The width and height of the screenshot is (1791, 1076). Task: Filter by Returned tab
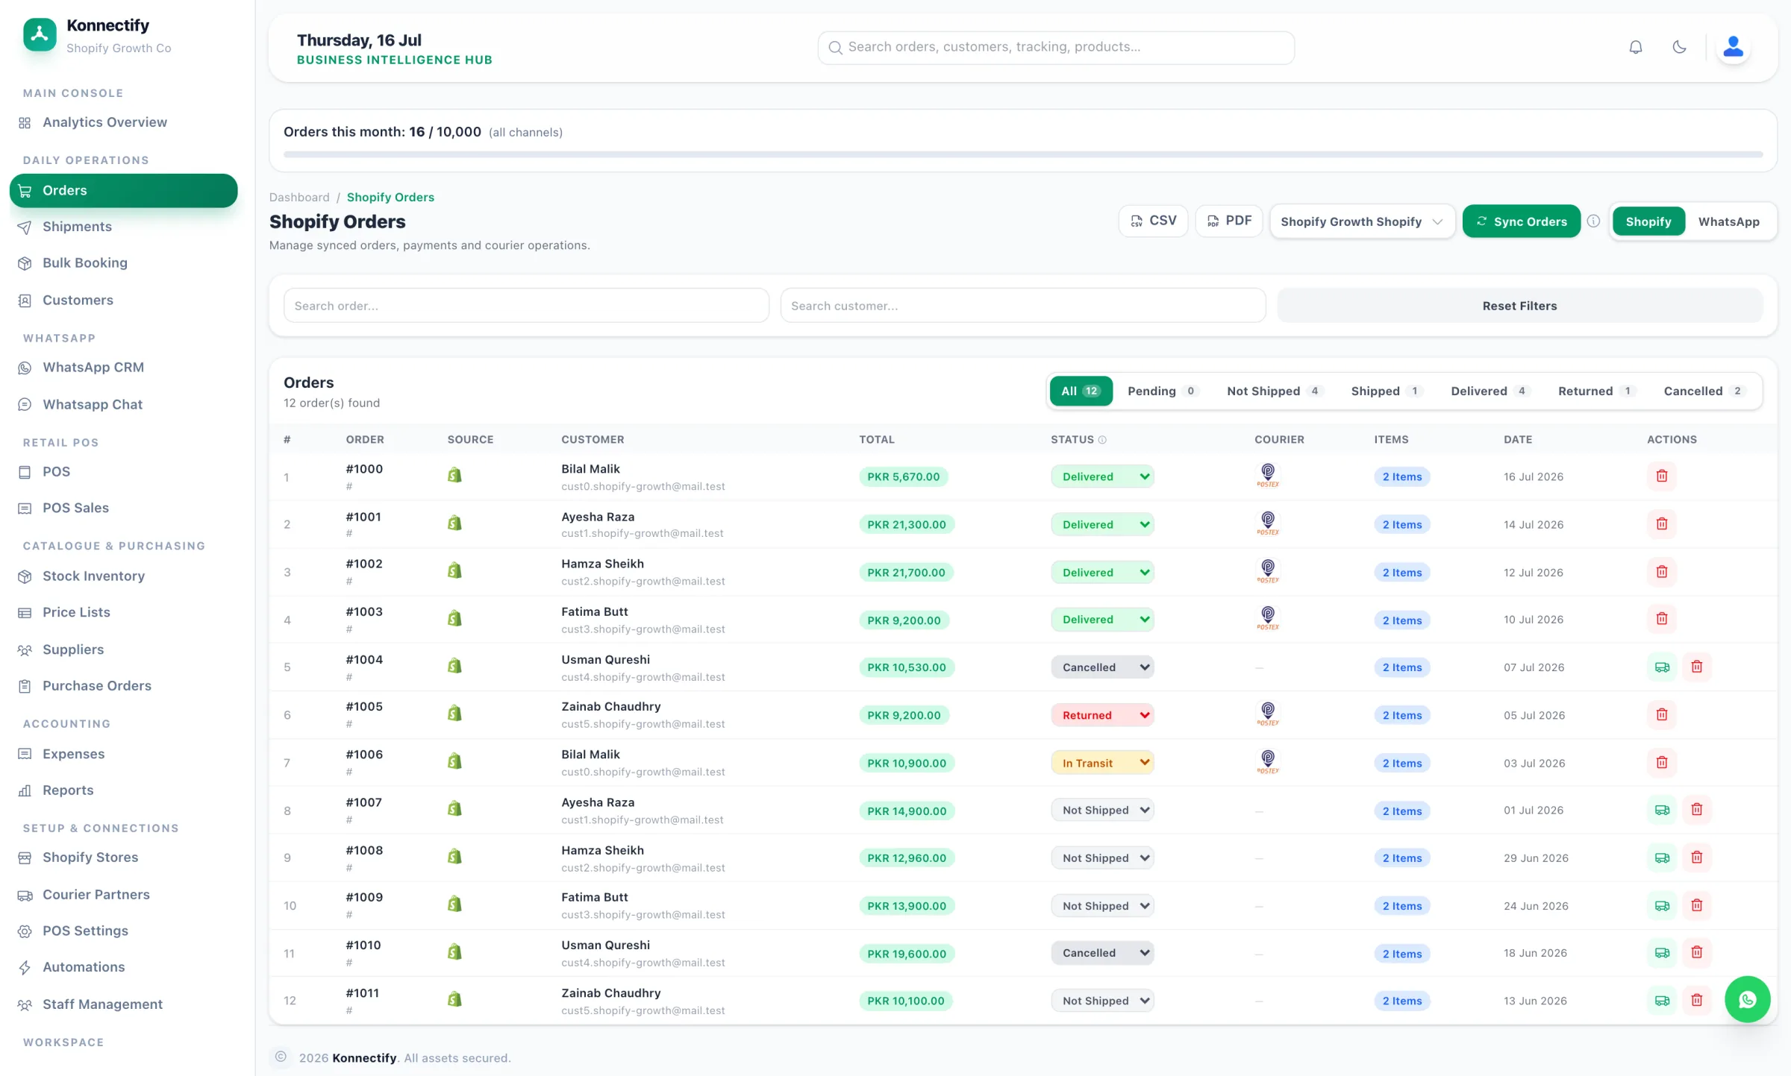click(1597, 391)
